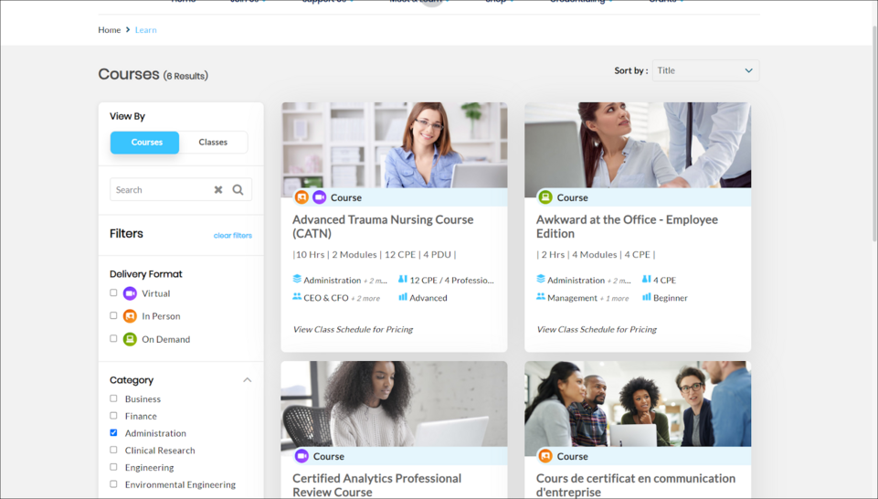Image resolution: width=878 pixels, height=499 pixels.
Task: Open the Sort by Title dropdown
Action: click(x=704, y=70)
